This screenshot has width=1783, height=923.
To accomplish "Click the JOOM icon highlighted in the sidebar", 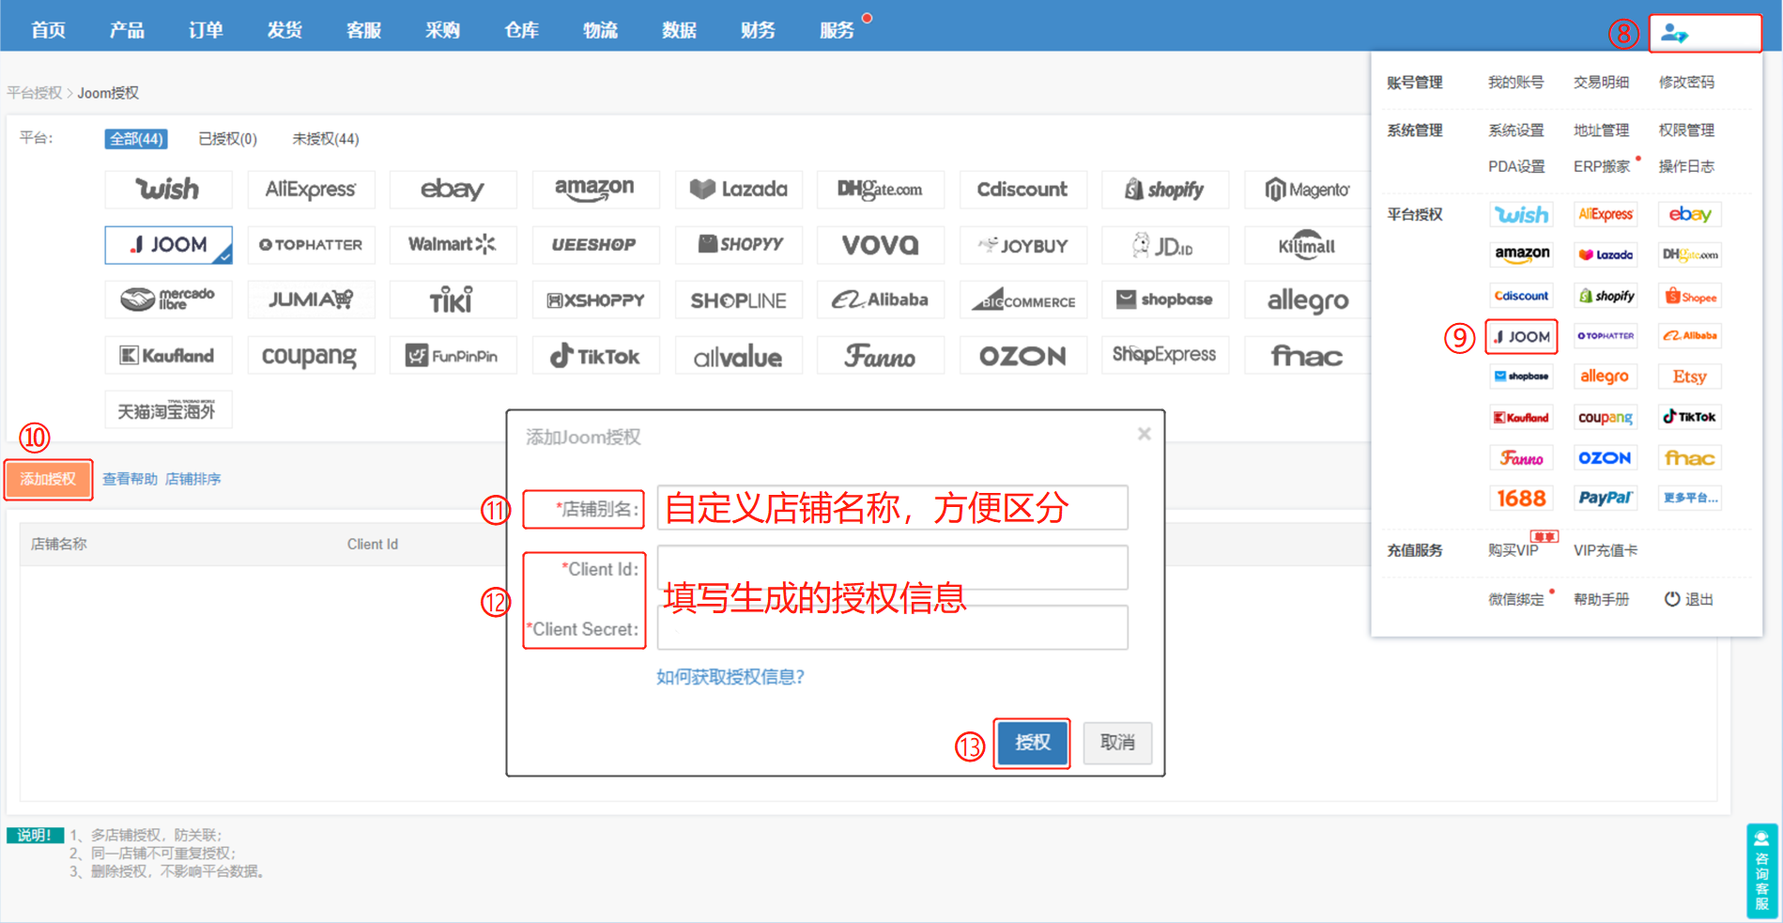I will coord(1521,336).
